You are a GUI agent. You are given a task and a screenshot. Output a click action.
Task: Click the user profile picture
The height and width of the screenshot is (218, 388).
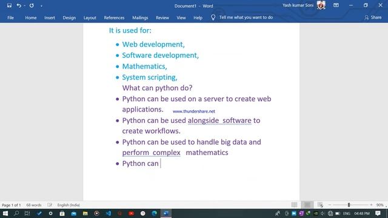[321, 5]
